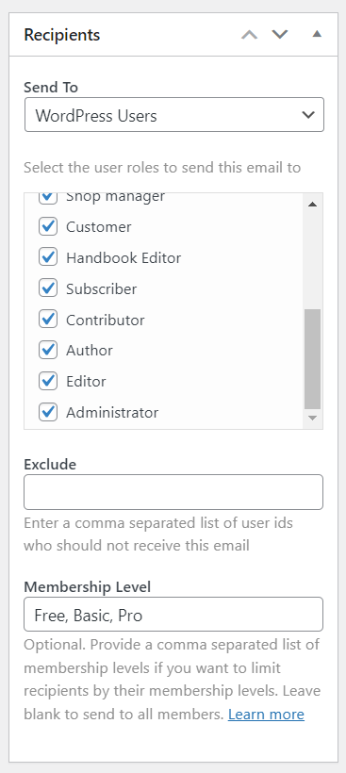This screenshot has width=346, height=773.
Task: Click the roles list scroll down arrow
Action: [x=312, y=418]
